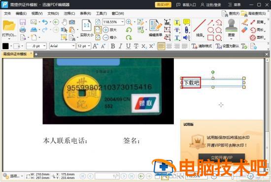Undo the last action
Screen dimensions: 271x182
[x=45, y=22]
